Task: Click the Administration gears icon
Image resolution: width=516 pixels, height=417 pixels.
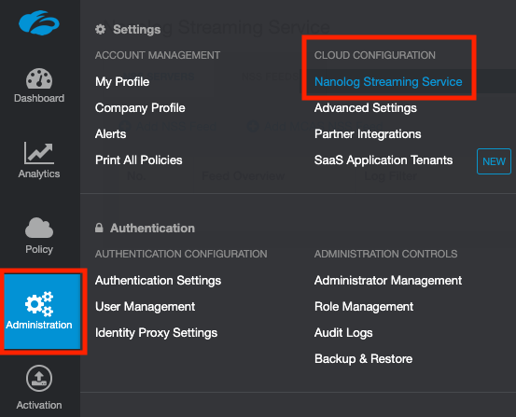Action: click(x=39, y=303)
